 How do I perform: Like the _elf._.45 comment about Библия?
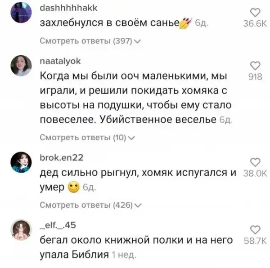(x=255, y=230)
